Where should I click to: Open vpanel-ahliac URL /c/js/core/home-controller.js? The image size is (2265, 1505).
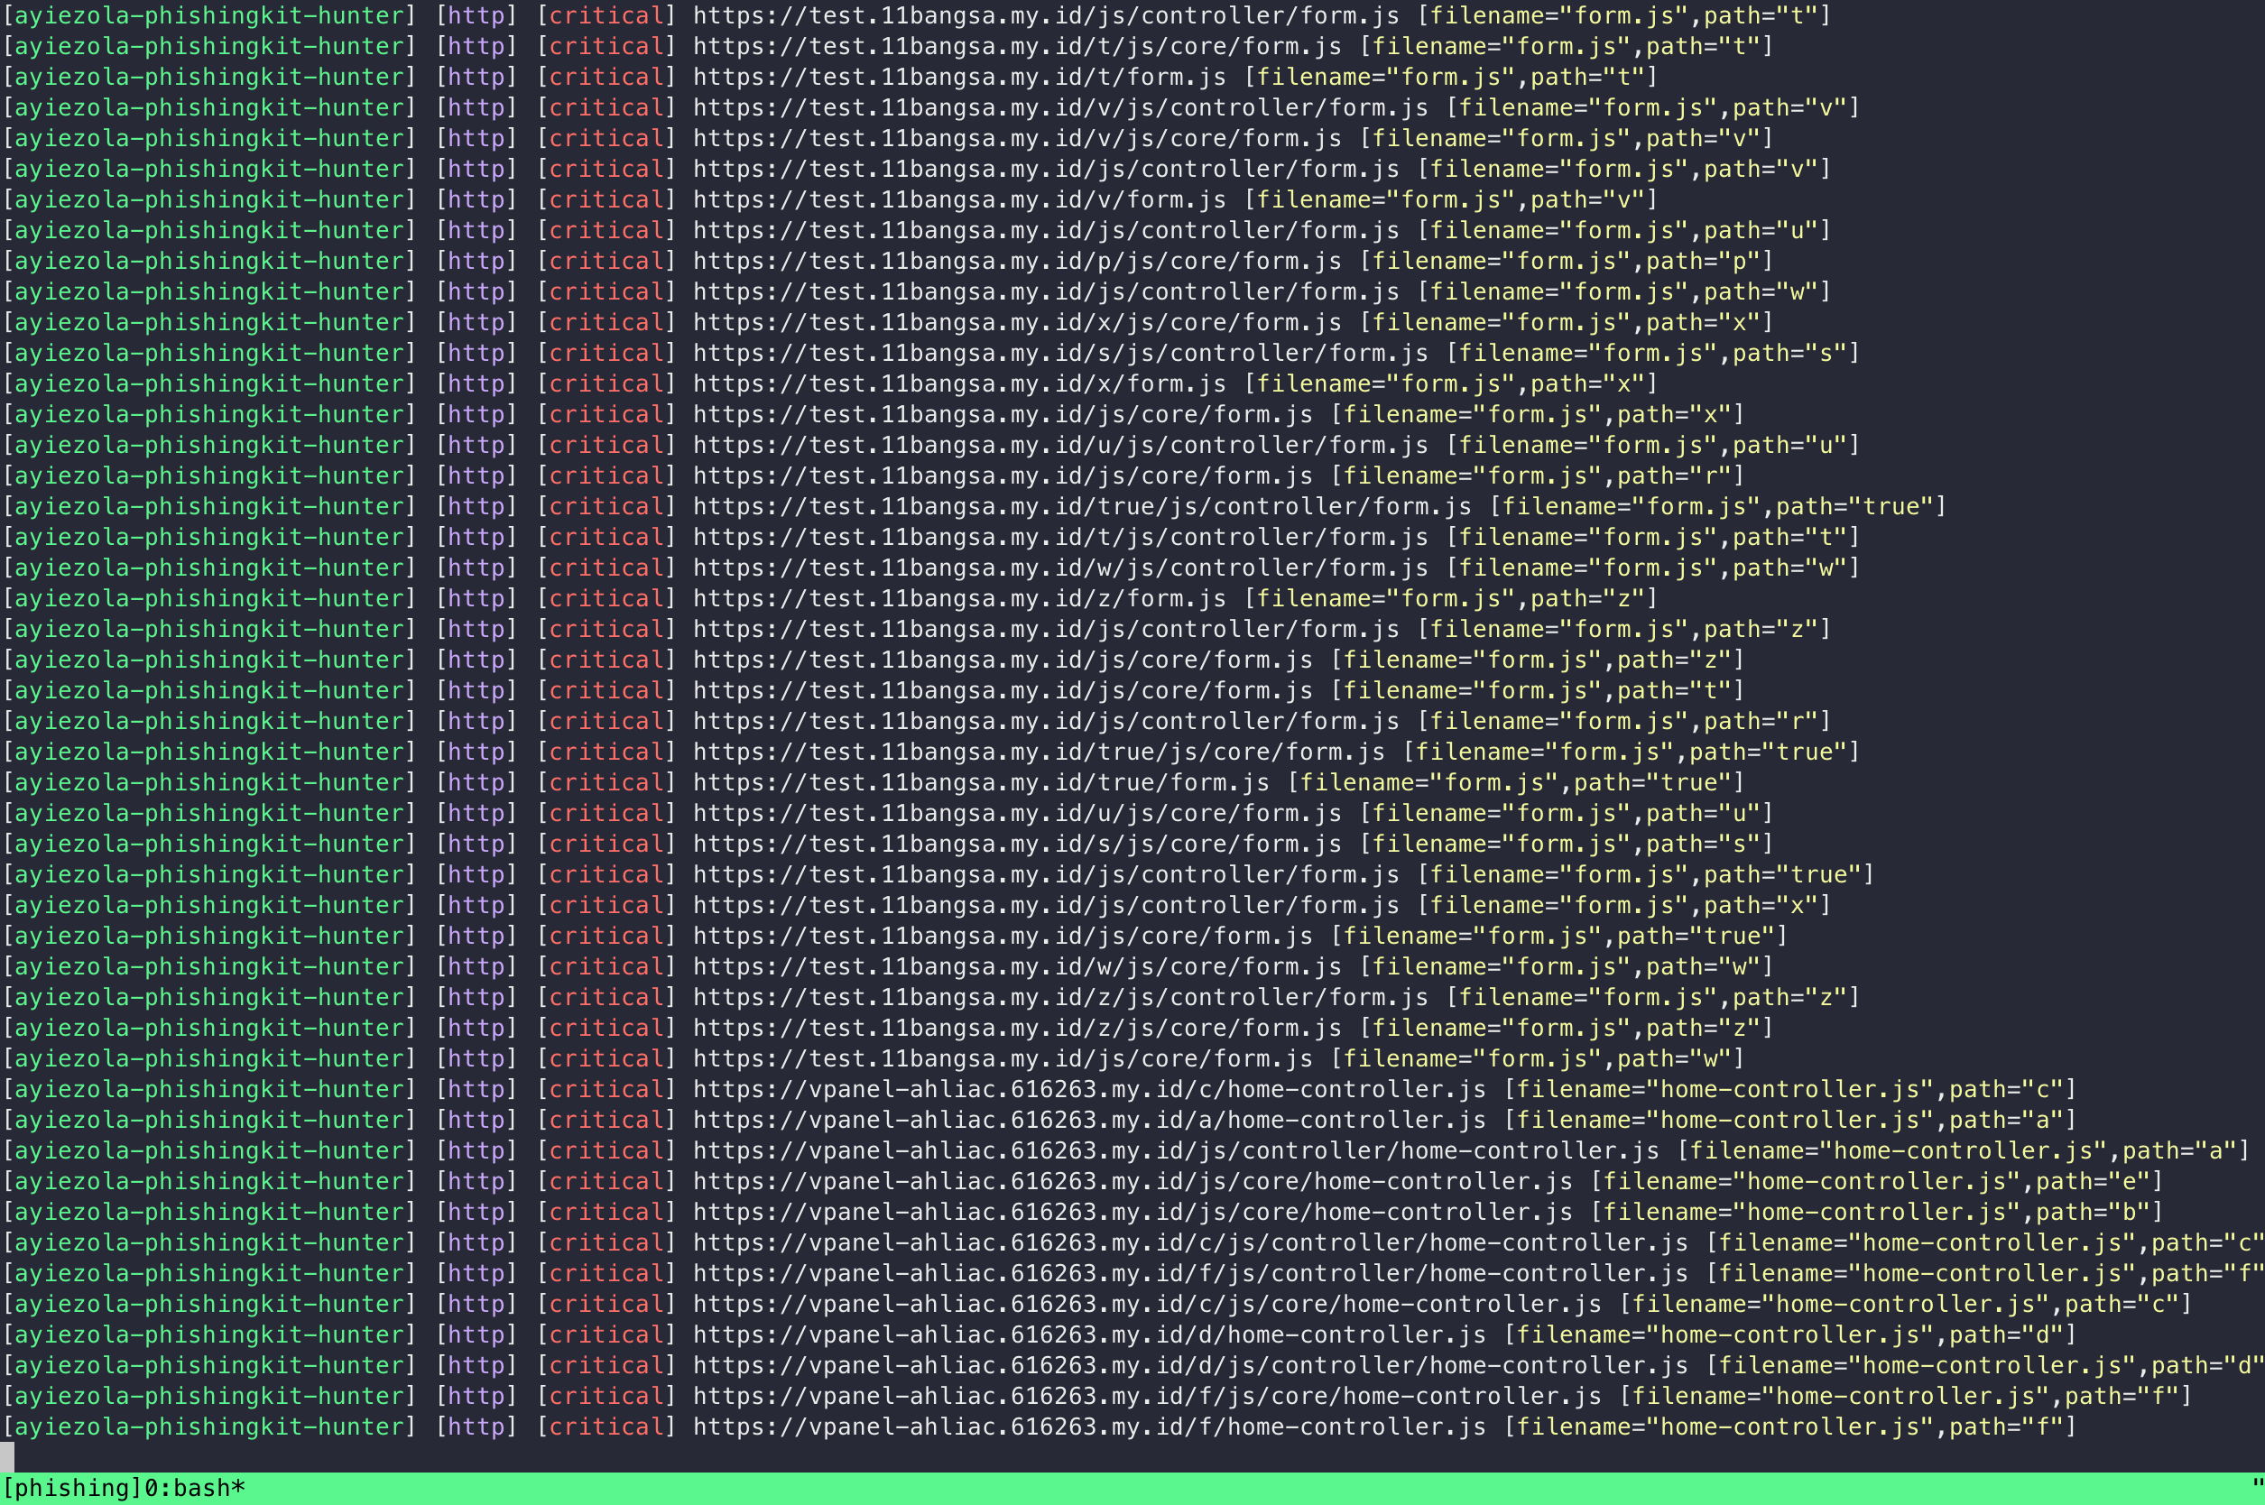coord(1146,1305)
